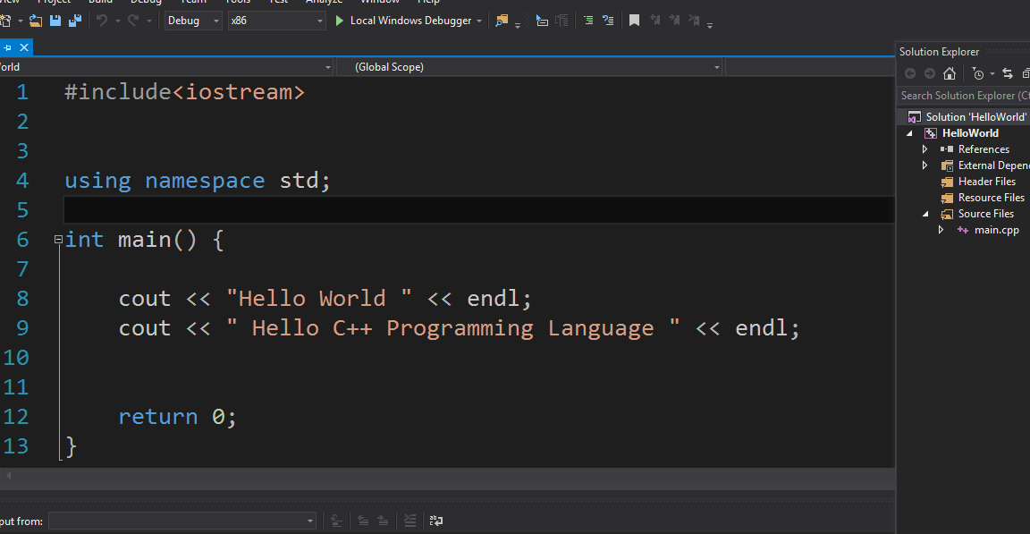Click the Redo icon on toolbar
Image resolution: width=1030 pixels, height=534 pixels.
click(134, 20)
